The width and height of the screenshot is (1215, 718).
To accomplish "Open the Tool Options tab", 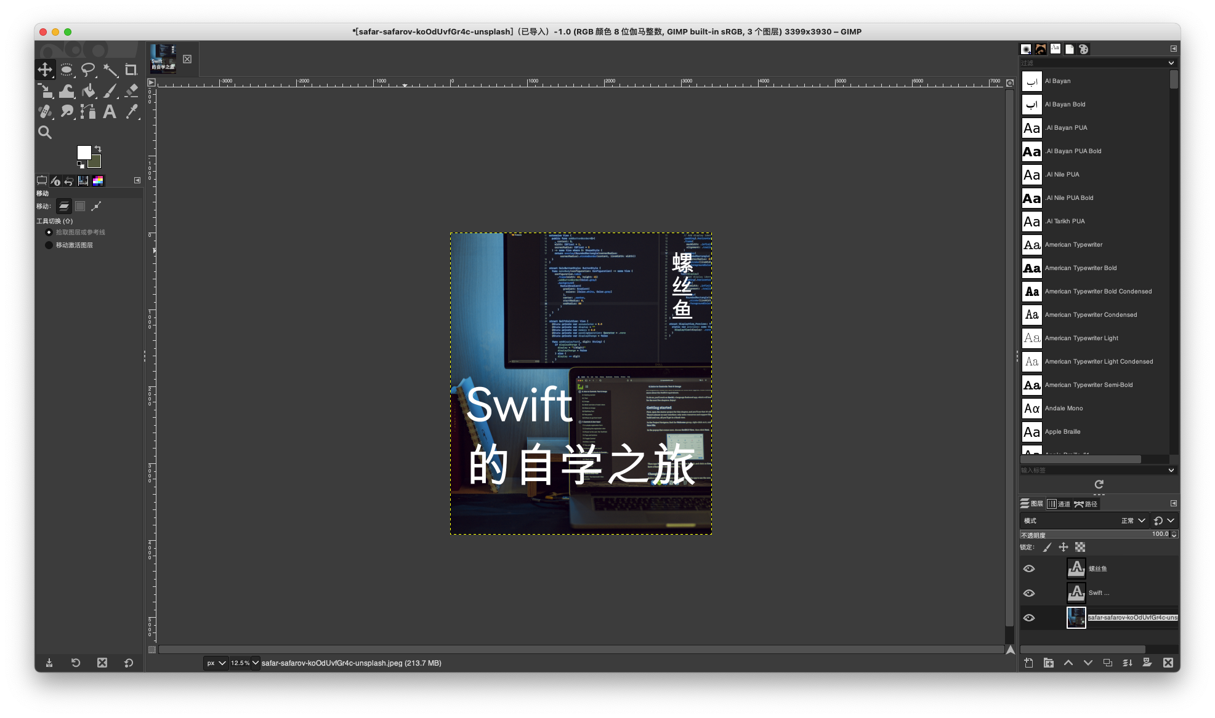I will click(x=42, y=181).
